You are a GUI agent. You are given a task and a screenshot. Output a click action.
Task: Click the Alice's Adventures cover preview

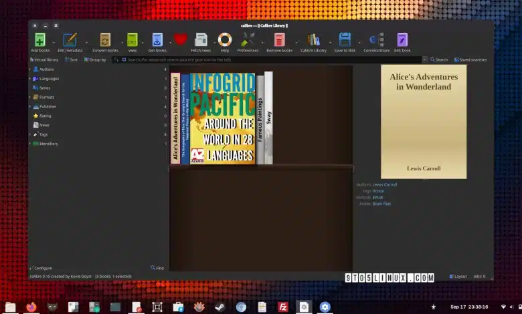pyautogui.click(x=424, y=122)
